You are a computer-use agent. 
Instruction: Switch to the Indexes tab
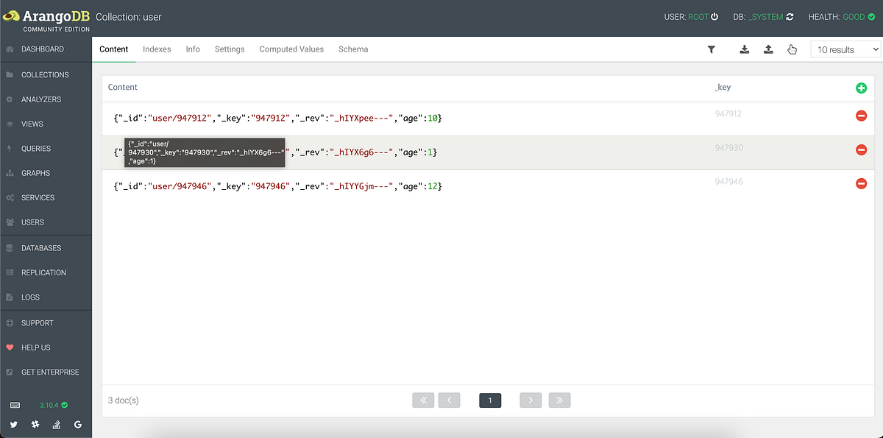[x=157, y=49]
